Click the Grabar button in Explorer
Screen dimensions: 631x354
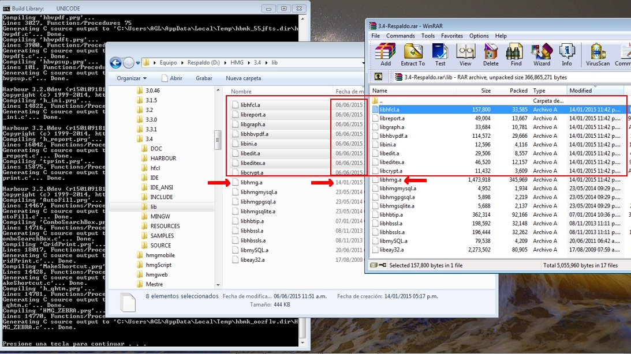point(204,78)
